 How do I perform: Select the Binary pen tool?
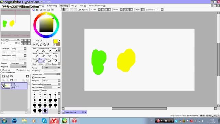(42, 60)
